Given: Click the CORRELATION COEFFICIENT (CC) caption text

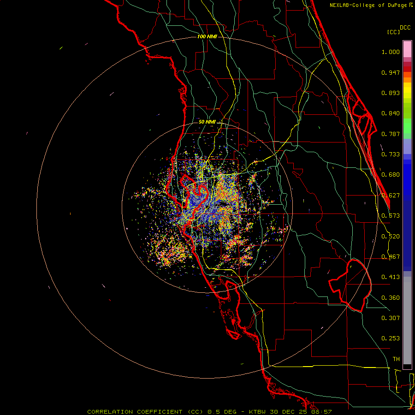Looking at the screenshot, I should tap(145, 412).
